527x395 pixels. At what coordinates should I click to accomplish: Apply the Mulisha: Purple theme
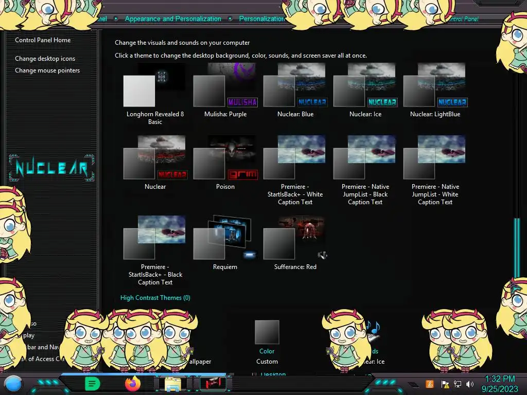click(x=225, y=91)
